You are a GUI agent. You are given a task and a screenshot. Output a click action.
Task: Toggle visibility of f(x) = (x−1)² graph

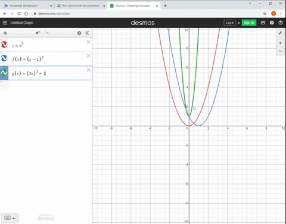(x=4, y=58)
